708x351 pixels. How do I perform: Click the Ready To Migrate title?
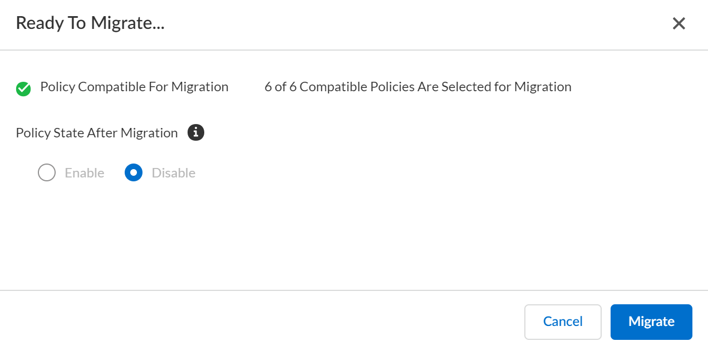click(x=90, y=23)
